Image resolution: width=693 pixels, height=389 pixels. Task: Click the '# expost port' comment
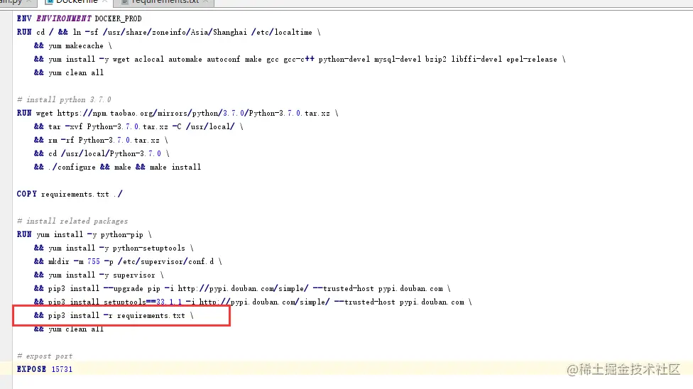click(45, 356)
